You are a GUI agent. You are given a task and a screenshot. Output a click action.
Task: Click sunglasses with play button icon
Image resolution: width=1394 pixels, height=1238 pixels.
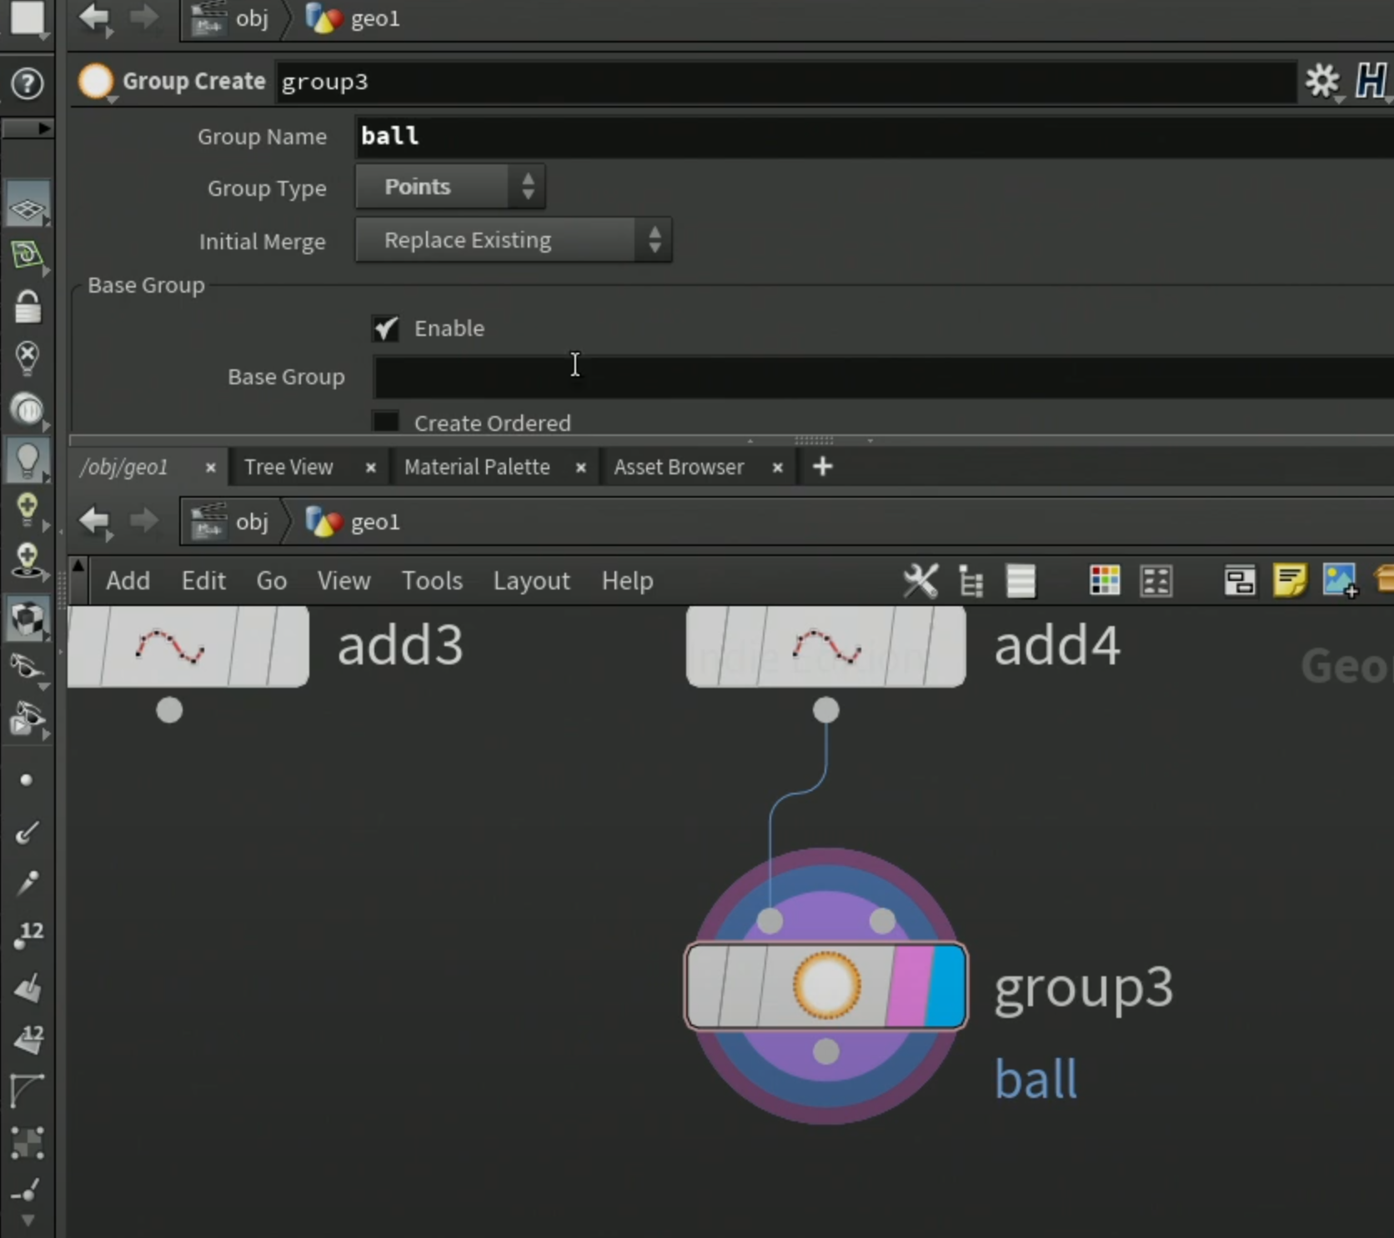27,719
